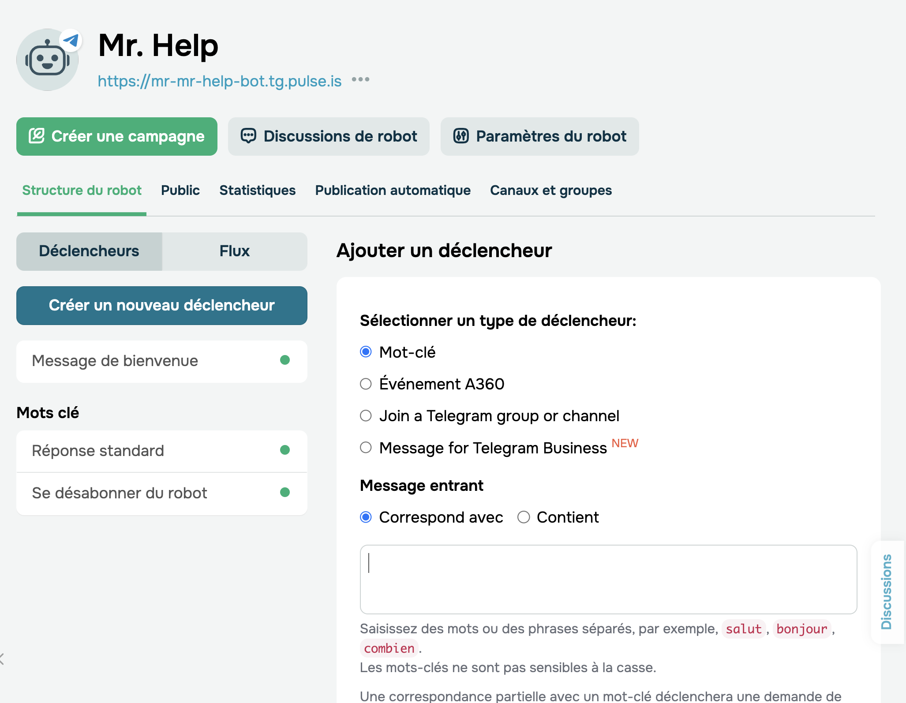Switch to the Flux segment

click(235, 251)
